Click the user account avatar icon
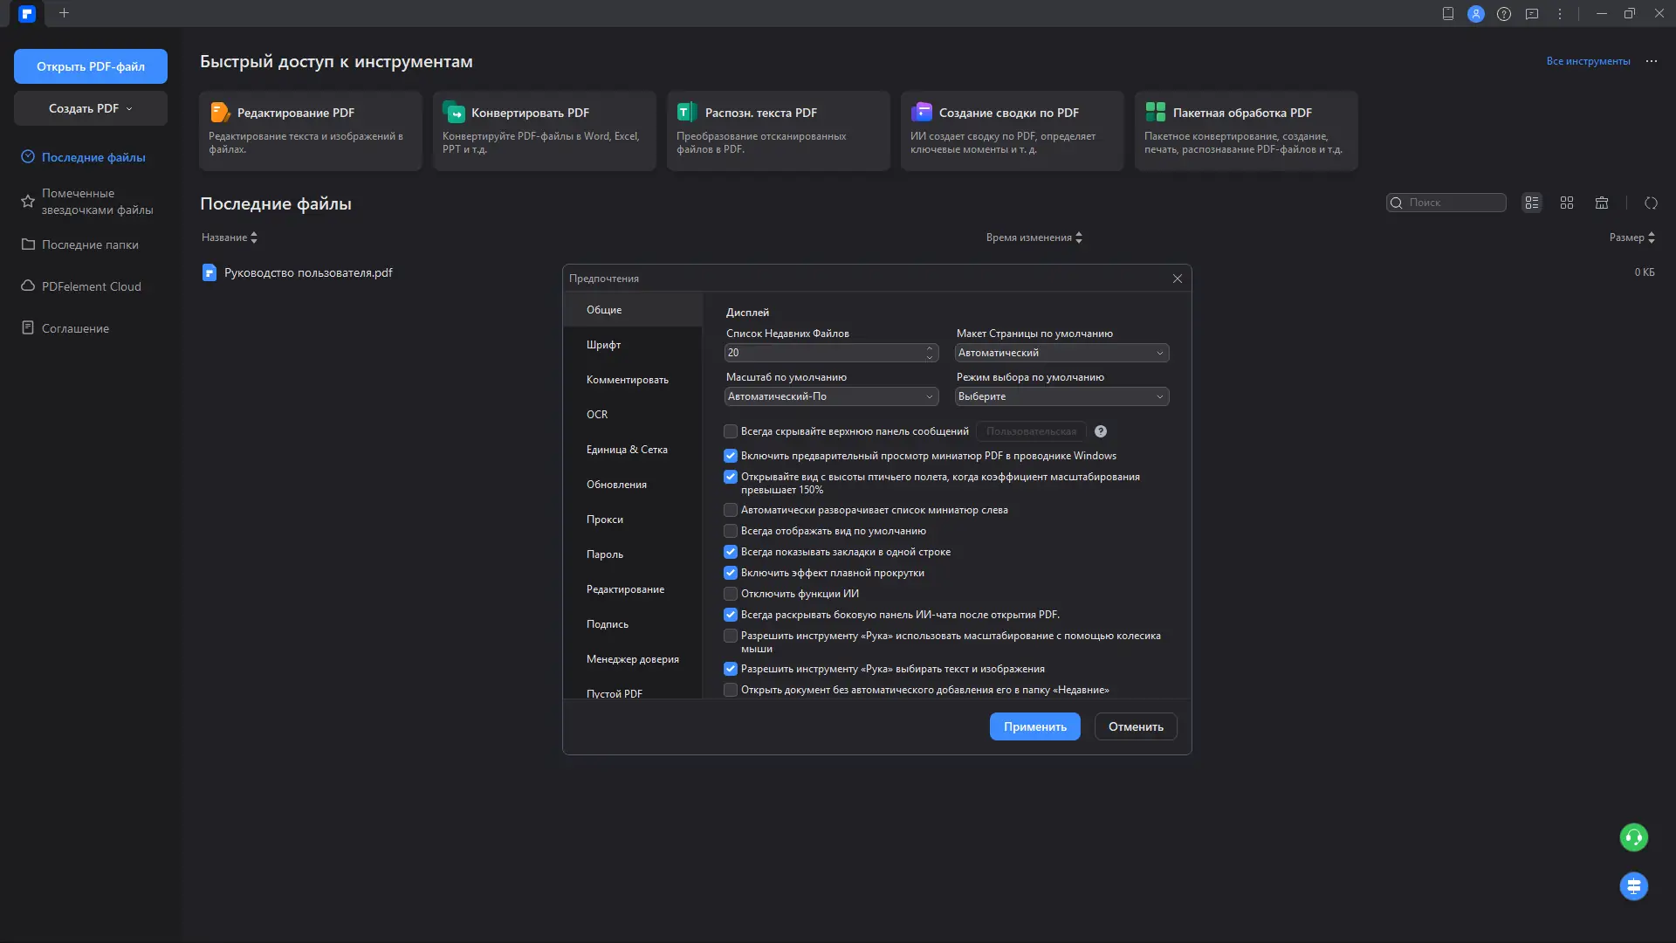1676x943 pixels. pyautogui.click(x=1475, y=14)
